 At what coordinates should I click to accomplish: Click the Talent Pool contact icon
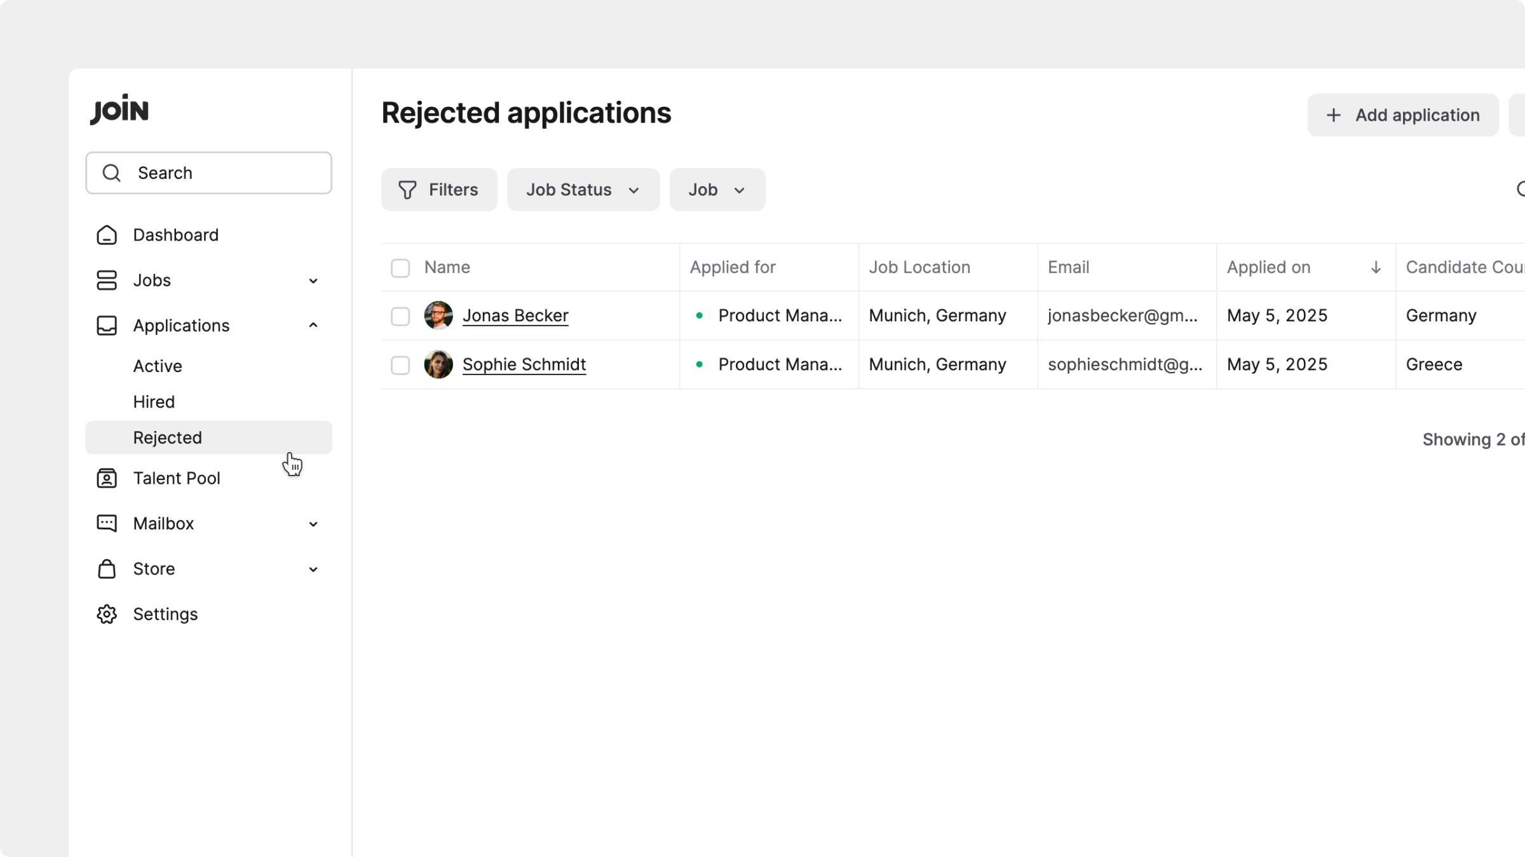(107, 478)
